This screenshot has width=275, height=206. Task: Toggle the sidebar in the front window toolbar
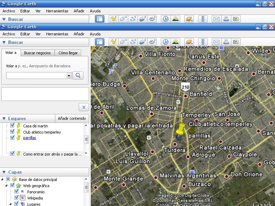pos(100,42)
